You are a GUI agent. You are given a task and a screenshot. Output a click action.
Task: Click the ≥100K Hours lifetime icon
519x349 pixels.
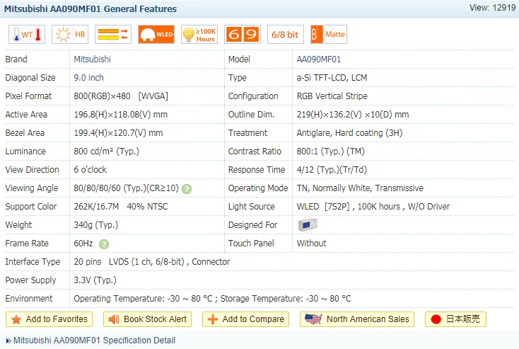(x=199, y=34)
